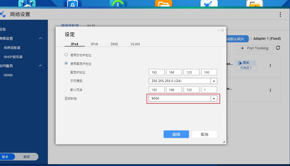Open the network diagram app in the taskbar
The width and height of the screenshot is (290, 166).
tap(209, 4)
